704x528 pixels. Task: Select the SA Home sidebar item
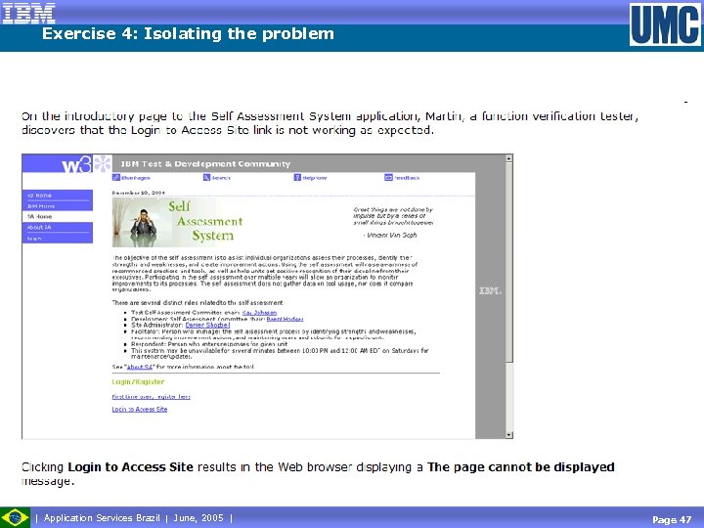point(58,216)
